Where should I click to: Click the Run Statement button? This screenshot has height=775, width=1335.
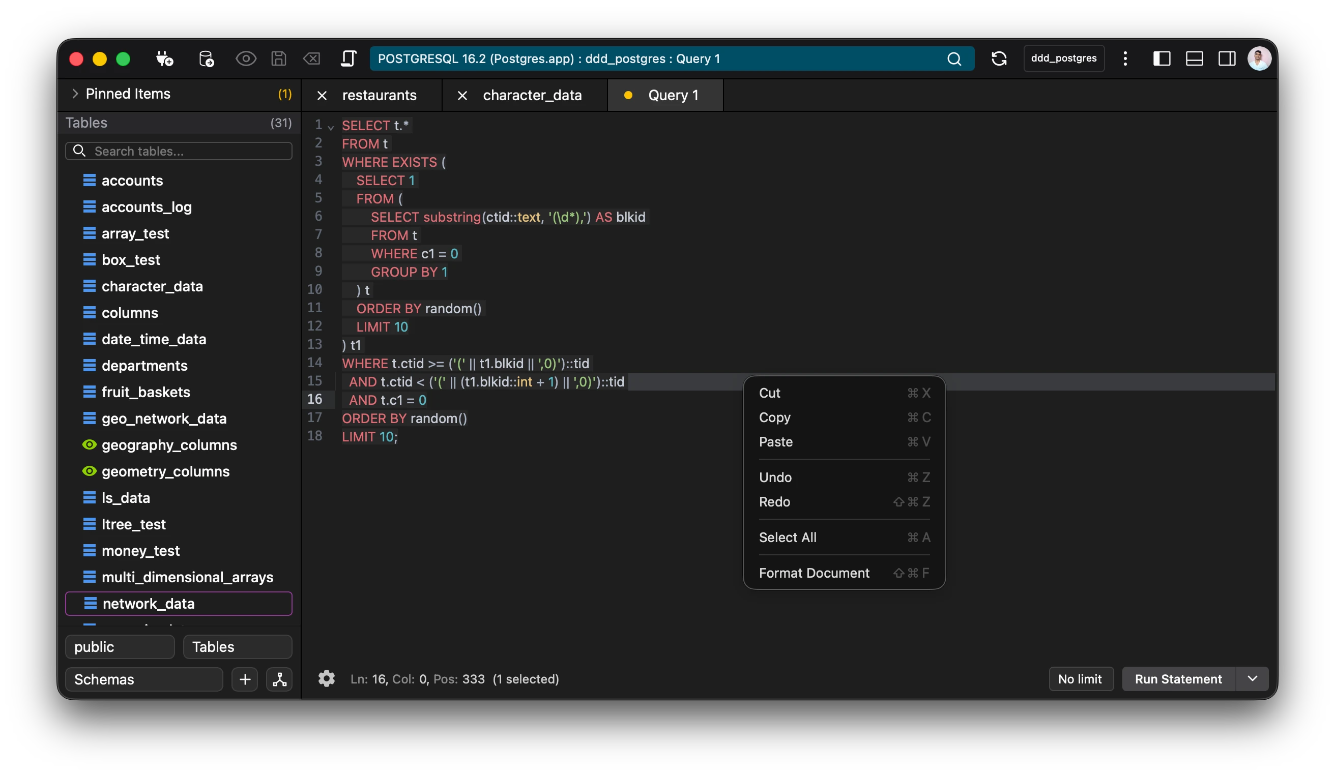[1178, 679]
